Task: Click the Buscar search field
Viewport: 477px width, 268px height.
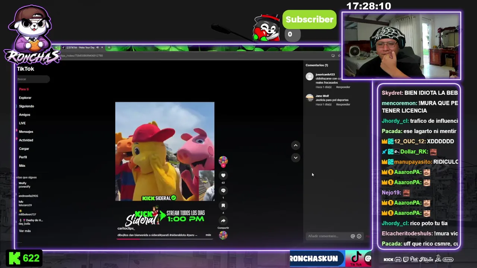Action: pos(33,79)
